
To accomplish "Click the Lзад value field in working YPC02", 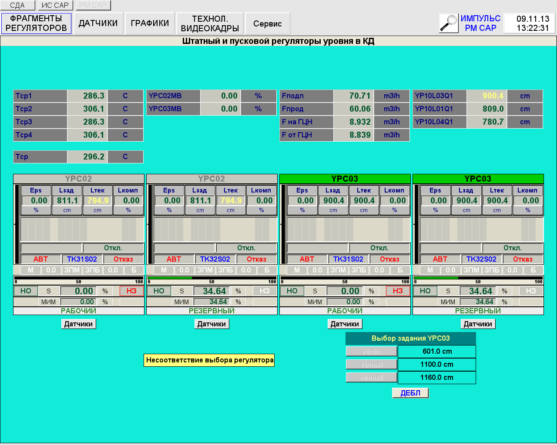I will pos(67,200).
